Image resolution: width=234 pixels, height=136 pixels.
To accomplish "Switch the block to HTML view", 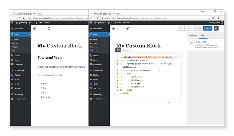I will point(118,50).
